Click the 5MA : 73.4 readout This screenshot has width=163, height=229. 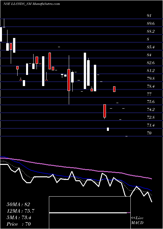pos(19,218)
